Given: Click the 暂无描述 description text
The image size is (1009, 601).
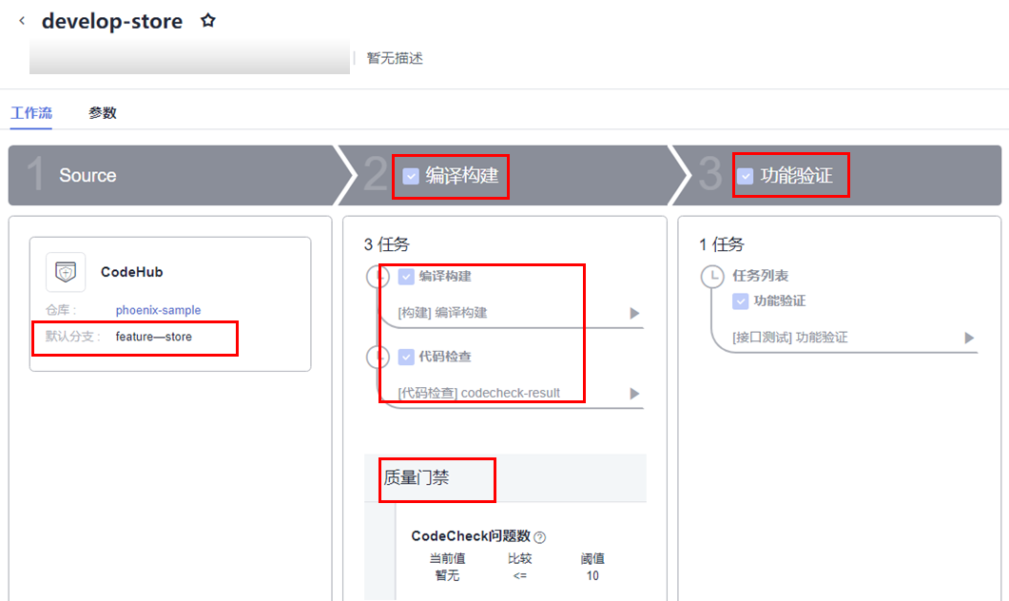Looking at the screenshot, I should 395,59.
